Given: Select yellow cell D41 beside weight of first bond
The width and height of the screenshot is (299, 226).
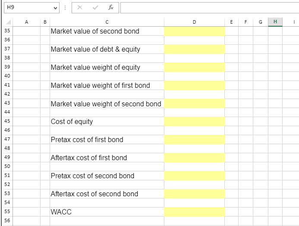Looking at the screenshot, I should (x=194, y=85).
